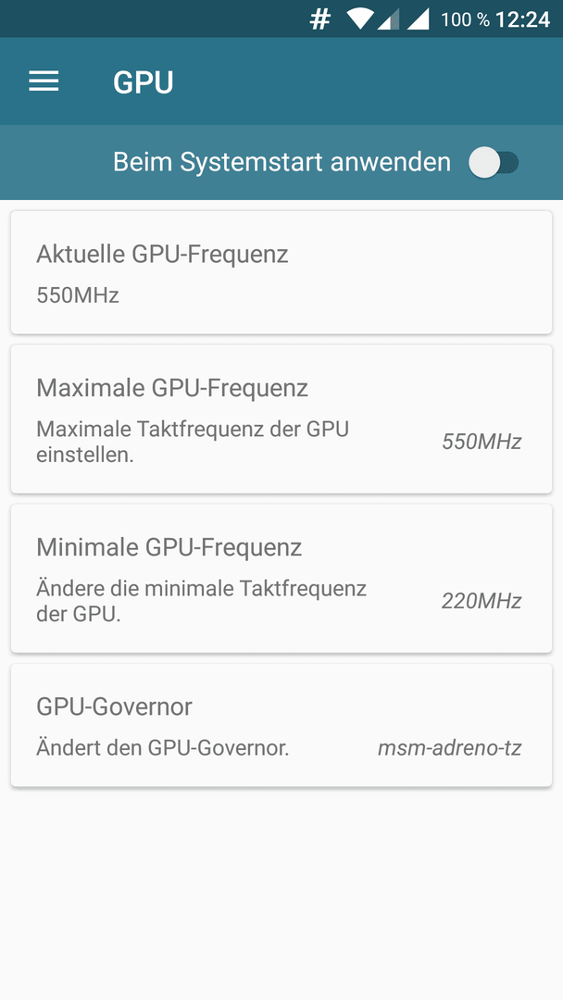Tap the msm-adreno-tz governor value
The width and height of the screenshot is (563, 1000).
click(449, 748)
